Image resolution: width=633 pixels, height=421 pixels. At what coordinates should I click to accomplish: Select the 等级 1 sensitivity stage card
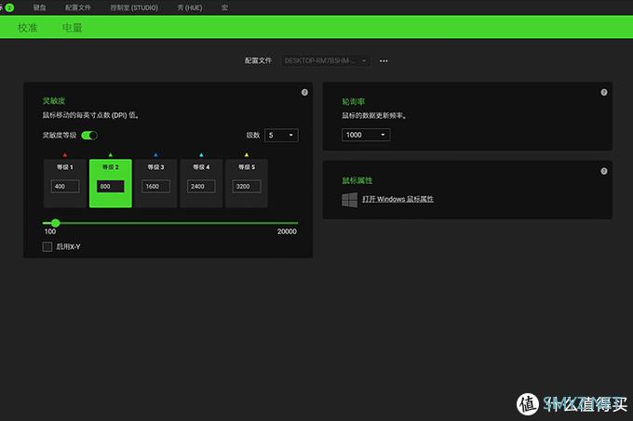pyautogui.click(x=65, y=183)
